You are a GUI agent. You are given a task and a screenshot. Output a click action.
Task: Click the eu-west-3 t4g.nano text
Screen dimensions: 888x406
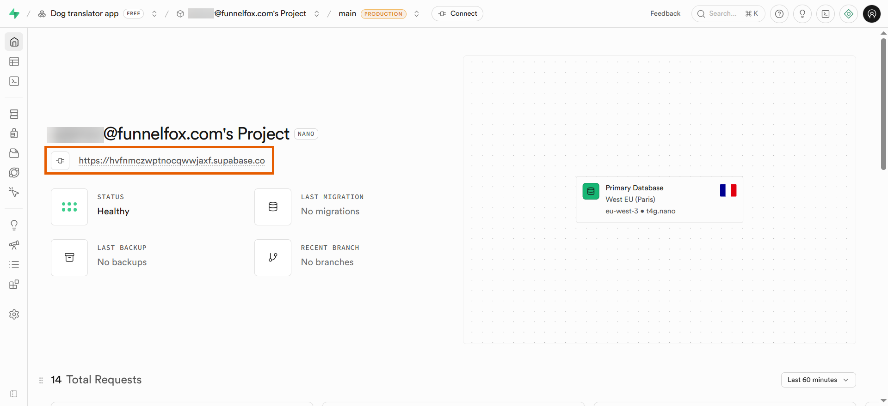point(641,211)
